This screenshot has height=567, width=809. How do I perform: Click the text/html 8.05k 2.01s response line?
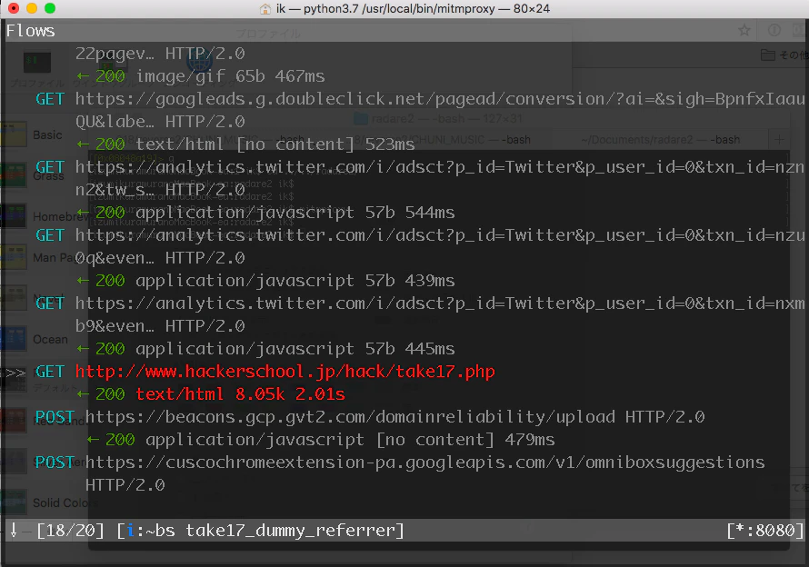pos(211,394)
